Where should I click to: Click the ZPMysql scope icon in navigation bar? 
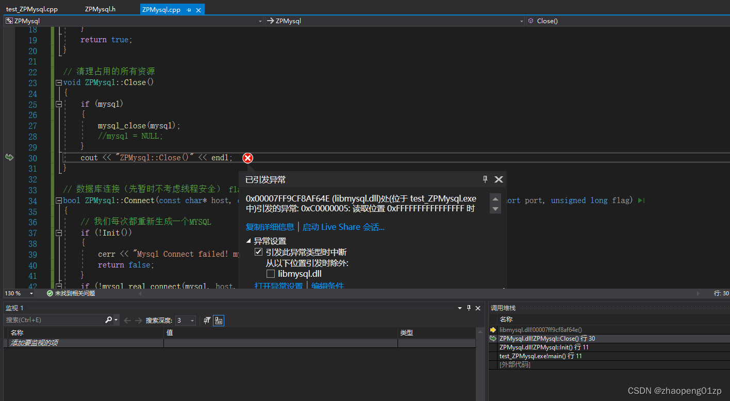point(9,21)
